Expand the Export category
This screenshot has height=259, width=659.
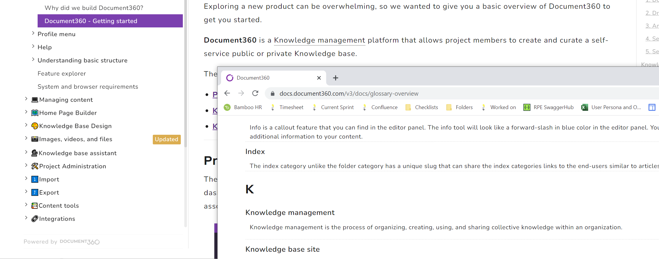(26, 192)
